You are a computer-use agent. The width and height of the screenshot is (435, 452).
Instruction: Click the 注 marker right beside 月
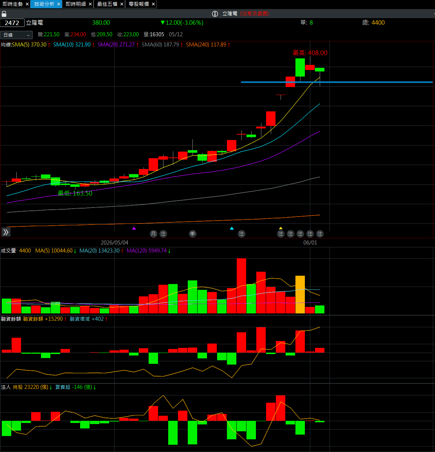[163, 234]
